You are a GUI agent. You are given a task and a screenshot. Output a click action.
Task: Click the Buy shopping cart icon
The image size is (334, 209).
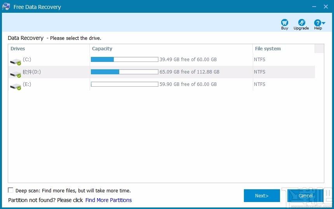coord(285,22)
